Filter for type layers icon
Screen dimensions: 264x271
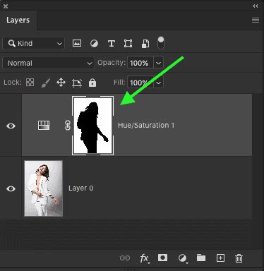pos(112,44)
